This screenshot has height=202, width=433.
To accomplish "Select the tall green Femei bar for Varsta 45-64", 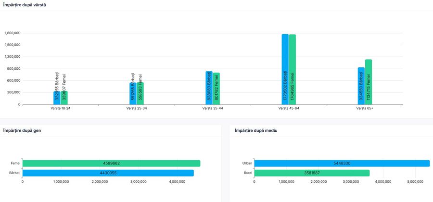I will (x=292, y=69).
